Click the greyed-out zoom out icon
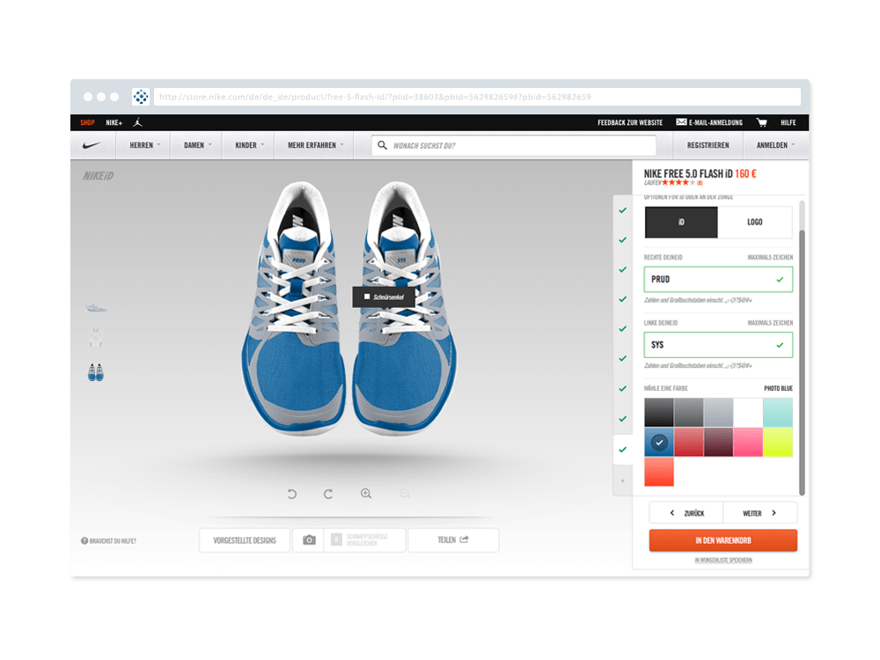 click(x=405, y=494)
